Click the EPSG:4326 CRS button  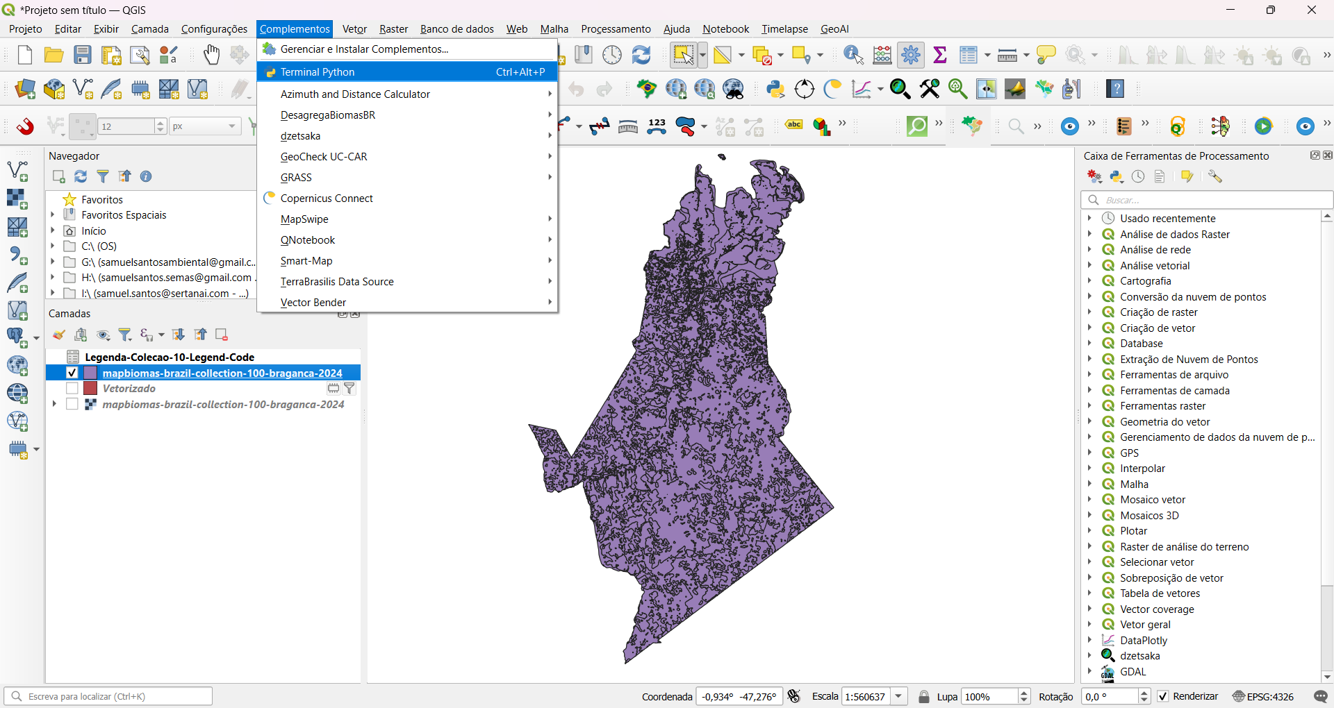(1263, 696)
